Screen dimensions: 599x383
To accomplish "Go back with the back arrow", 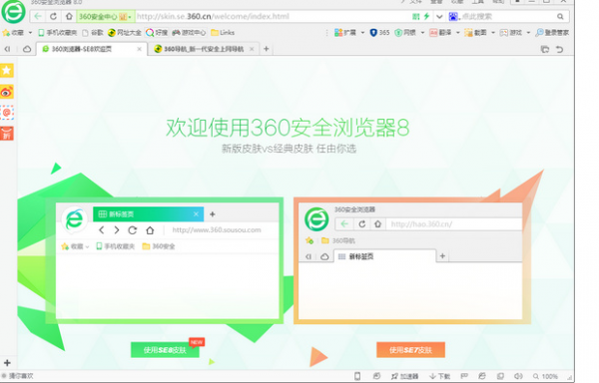I will (38, 16).
